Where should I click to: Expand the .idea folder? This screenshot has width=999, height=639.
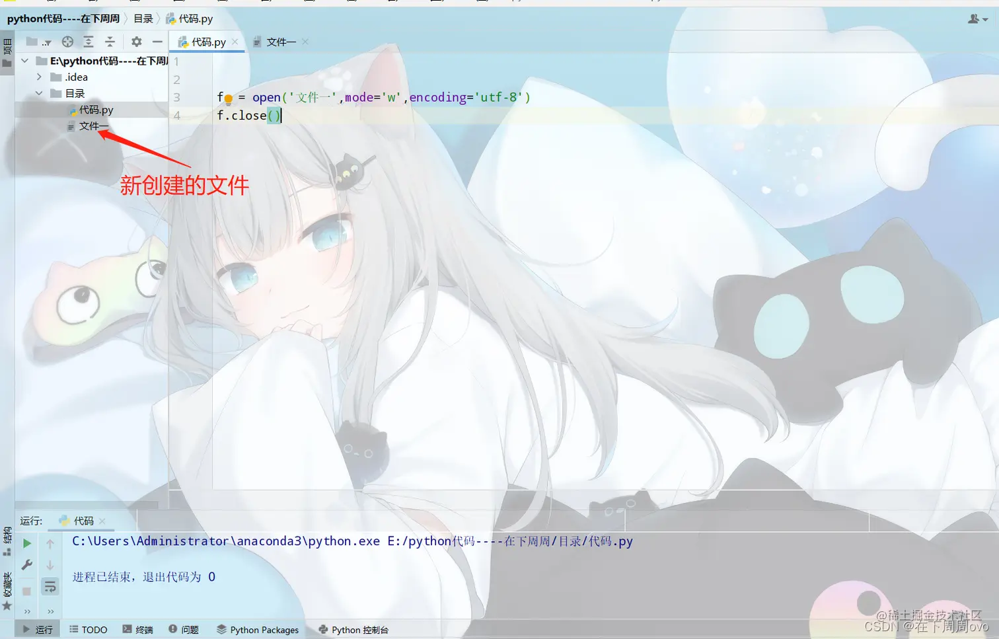click(39, 77)
